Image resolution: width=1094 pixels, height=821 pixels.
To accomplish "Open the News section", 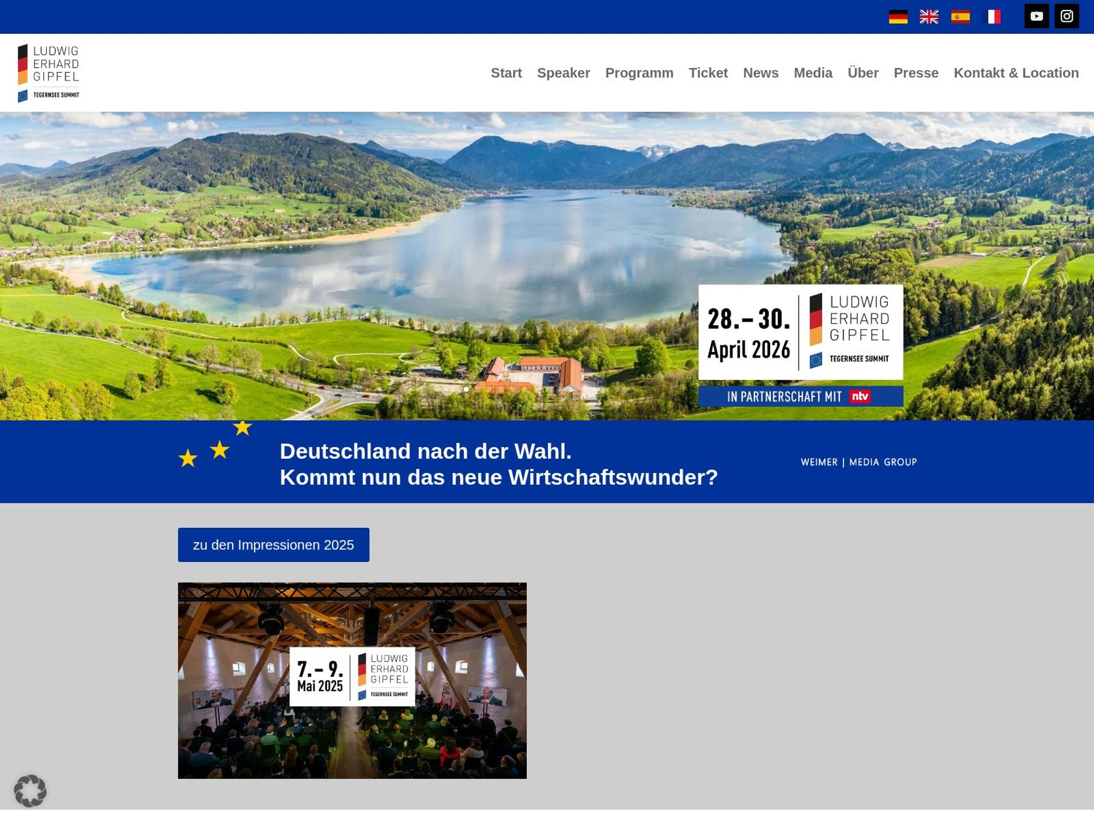I will 760,73.
